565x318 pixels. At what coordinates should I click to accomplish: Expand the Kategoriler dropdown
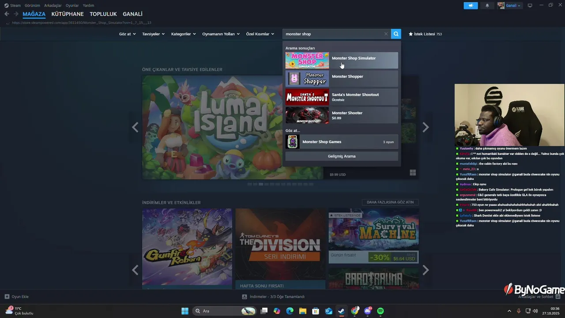click(183, 34)
